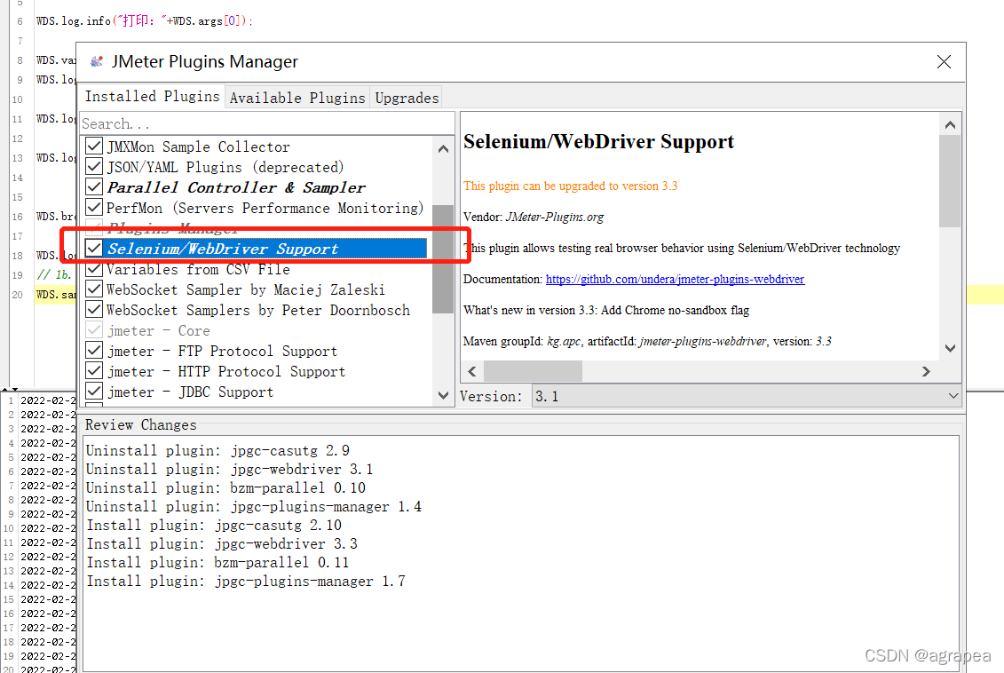Click 'Install plugin: jpgc-webdriver 3.3' line
The width and height of the screenshot is (1004, 673).
(x=222, y=543)
